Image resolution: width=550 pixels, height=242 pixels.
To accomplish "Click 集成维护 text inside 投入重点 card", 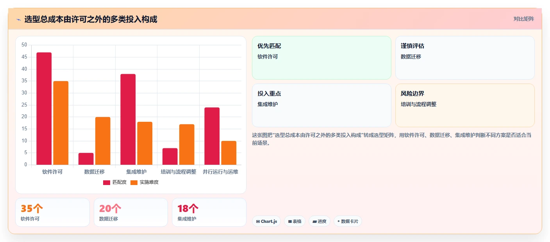I will pyautogui.click(x=268, y=104).
